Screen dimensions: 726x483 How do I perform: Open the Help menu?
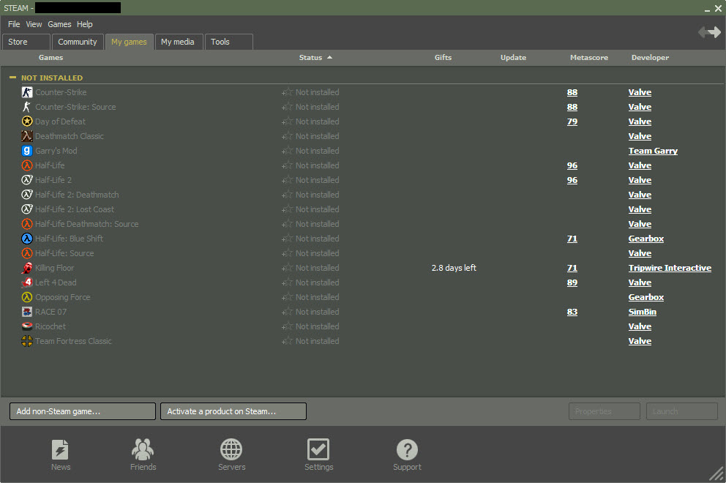pyautogui.click(x=85, y=24)
